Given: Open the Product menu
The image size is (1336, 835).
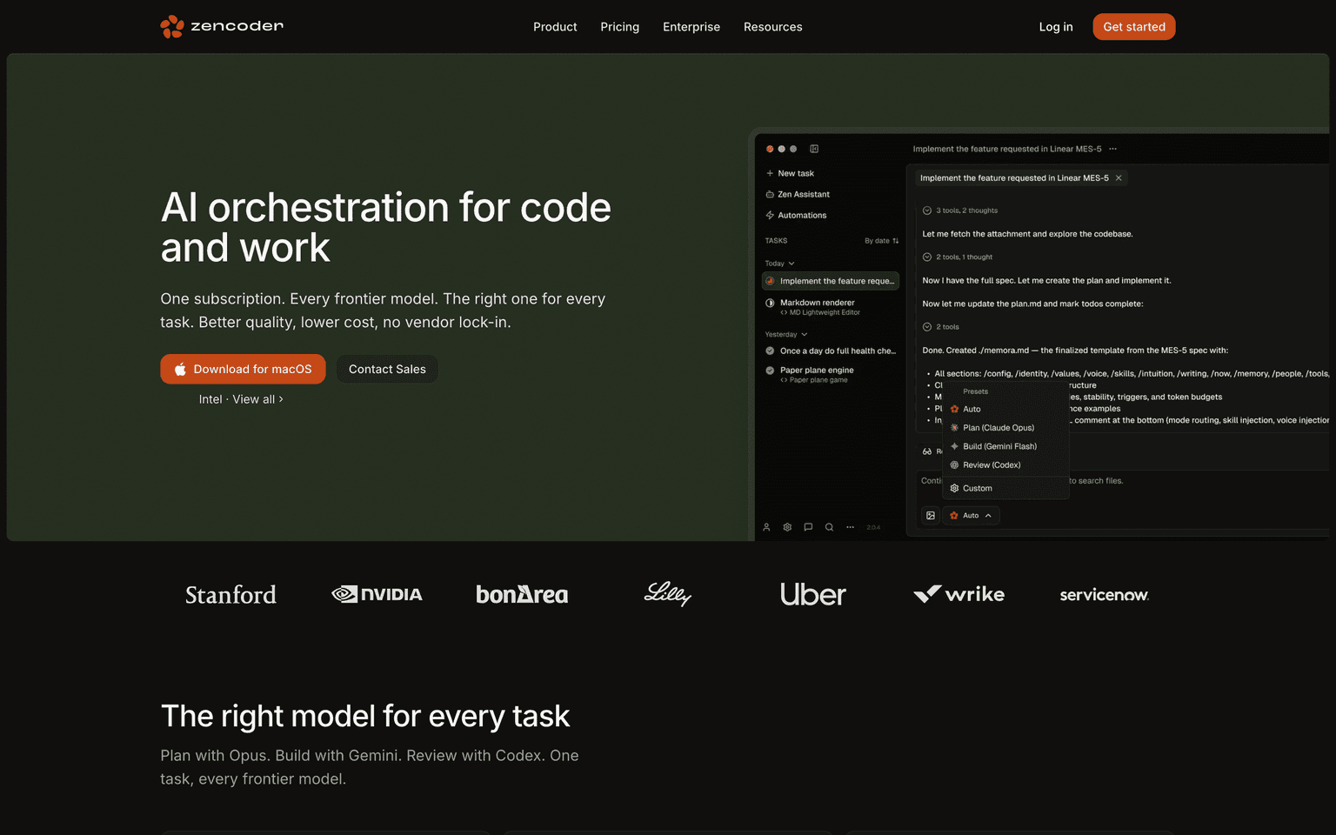Looking at the screenshot, I should (555, 27).
